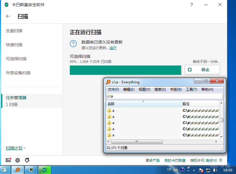Click the IME help question tray icon

click(x=182, y=169)
